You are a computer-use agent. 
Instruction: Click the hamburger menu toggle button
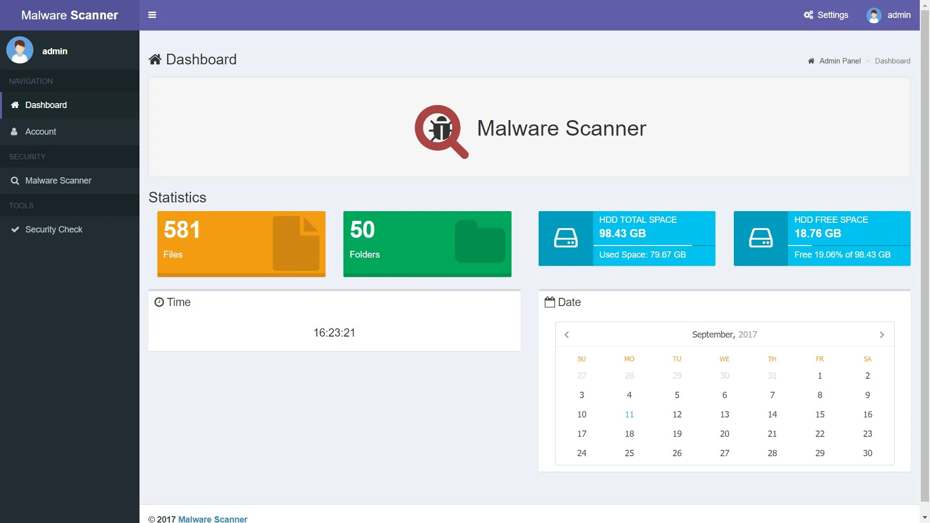(x=151, y=14)
